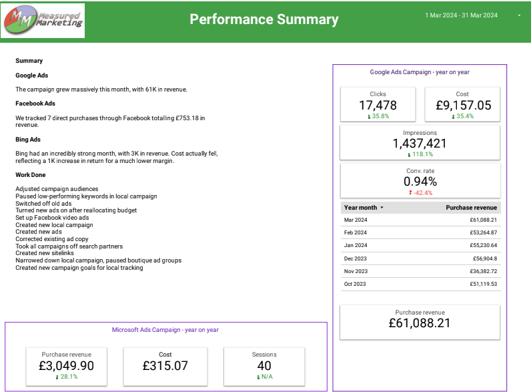Click the Facebook Ads summary heading

click(x=35, y=104)
